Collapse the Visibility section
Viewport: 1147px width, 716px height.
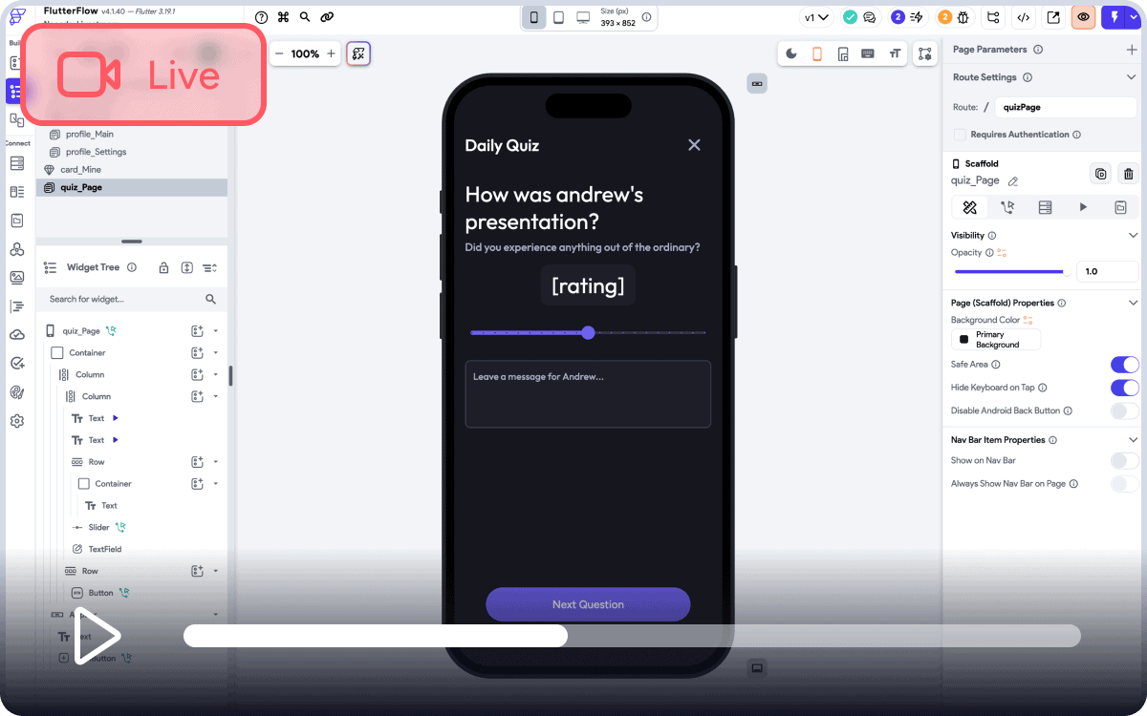1134,235
